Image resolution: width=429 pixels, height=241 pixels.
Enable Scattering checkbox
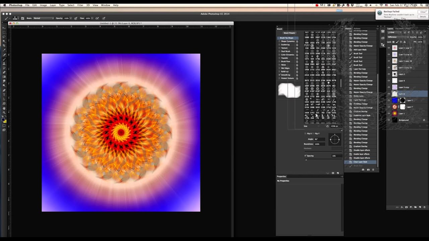point(279,45)
